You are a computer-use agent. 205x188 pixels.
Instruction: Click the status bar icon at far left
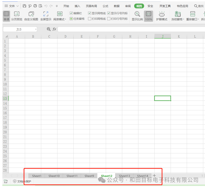[x=5, y=181]
